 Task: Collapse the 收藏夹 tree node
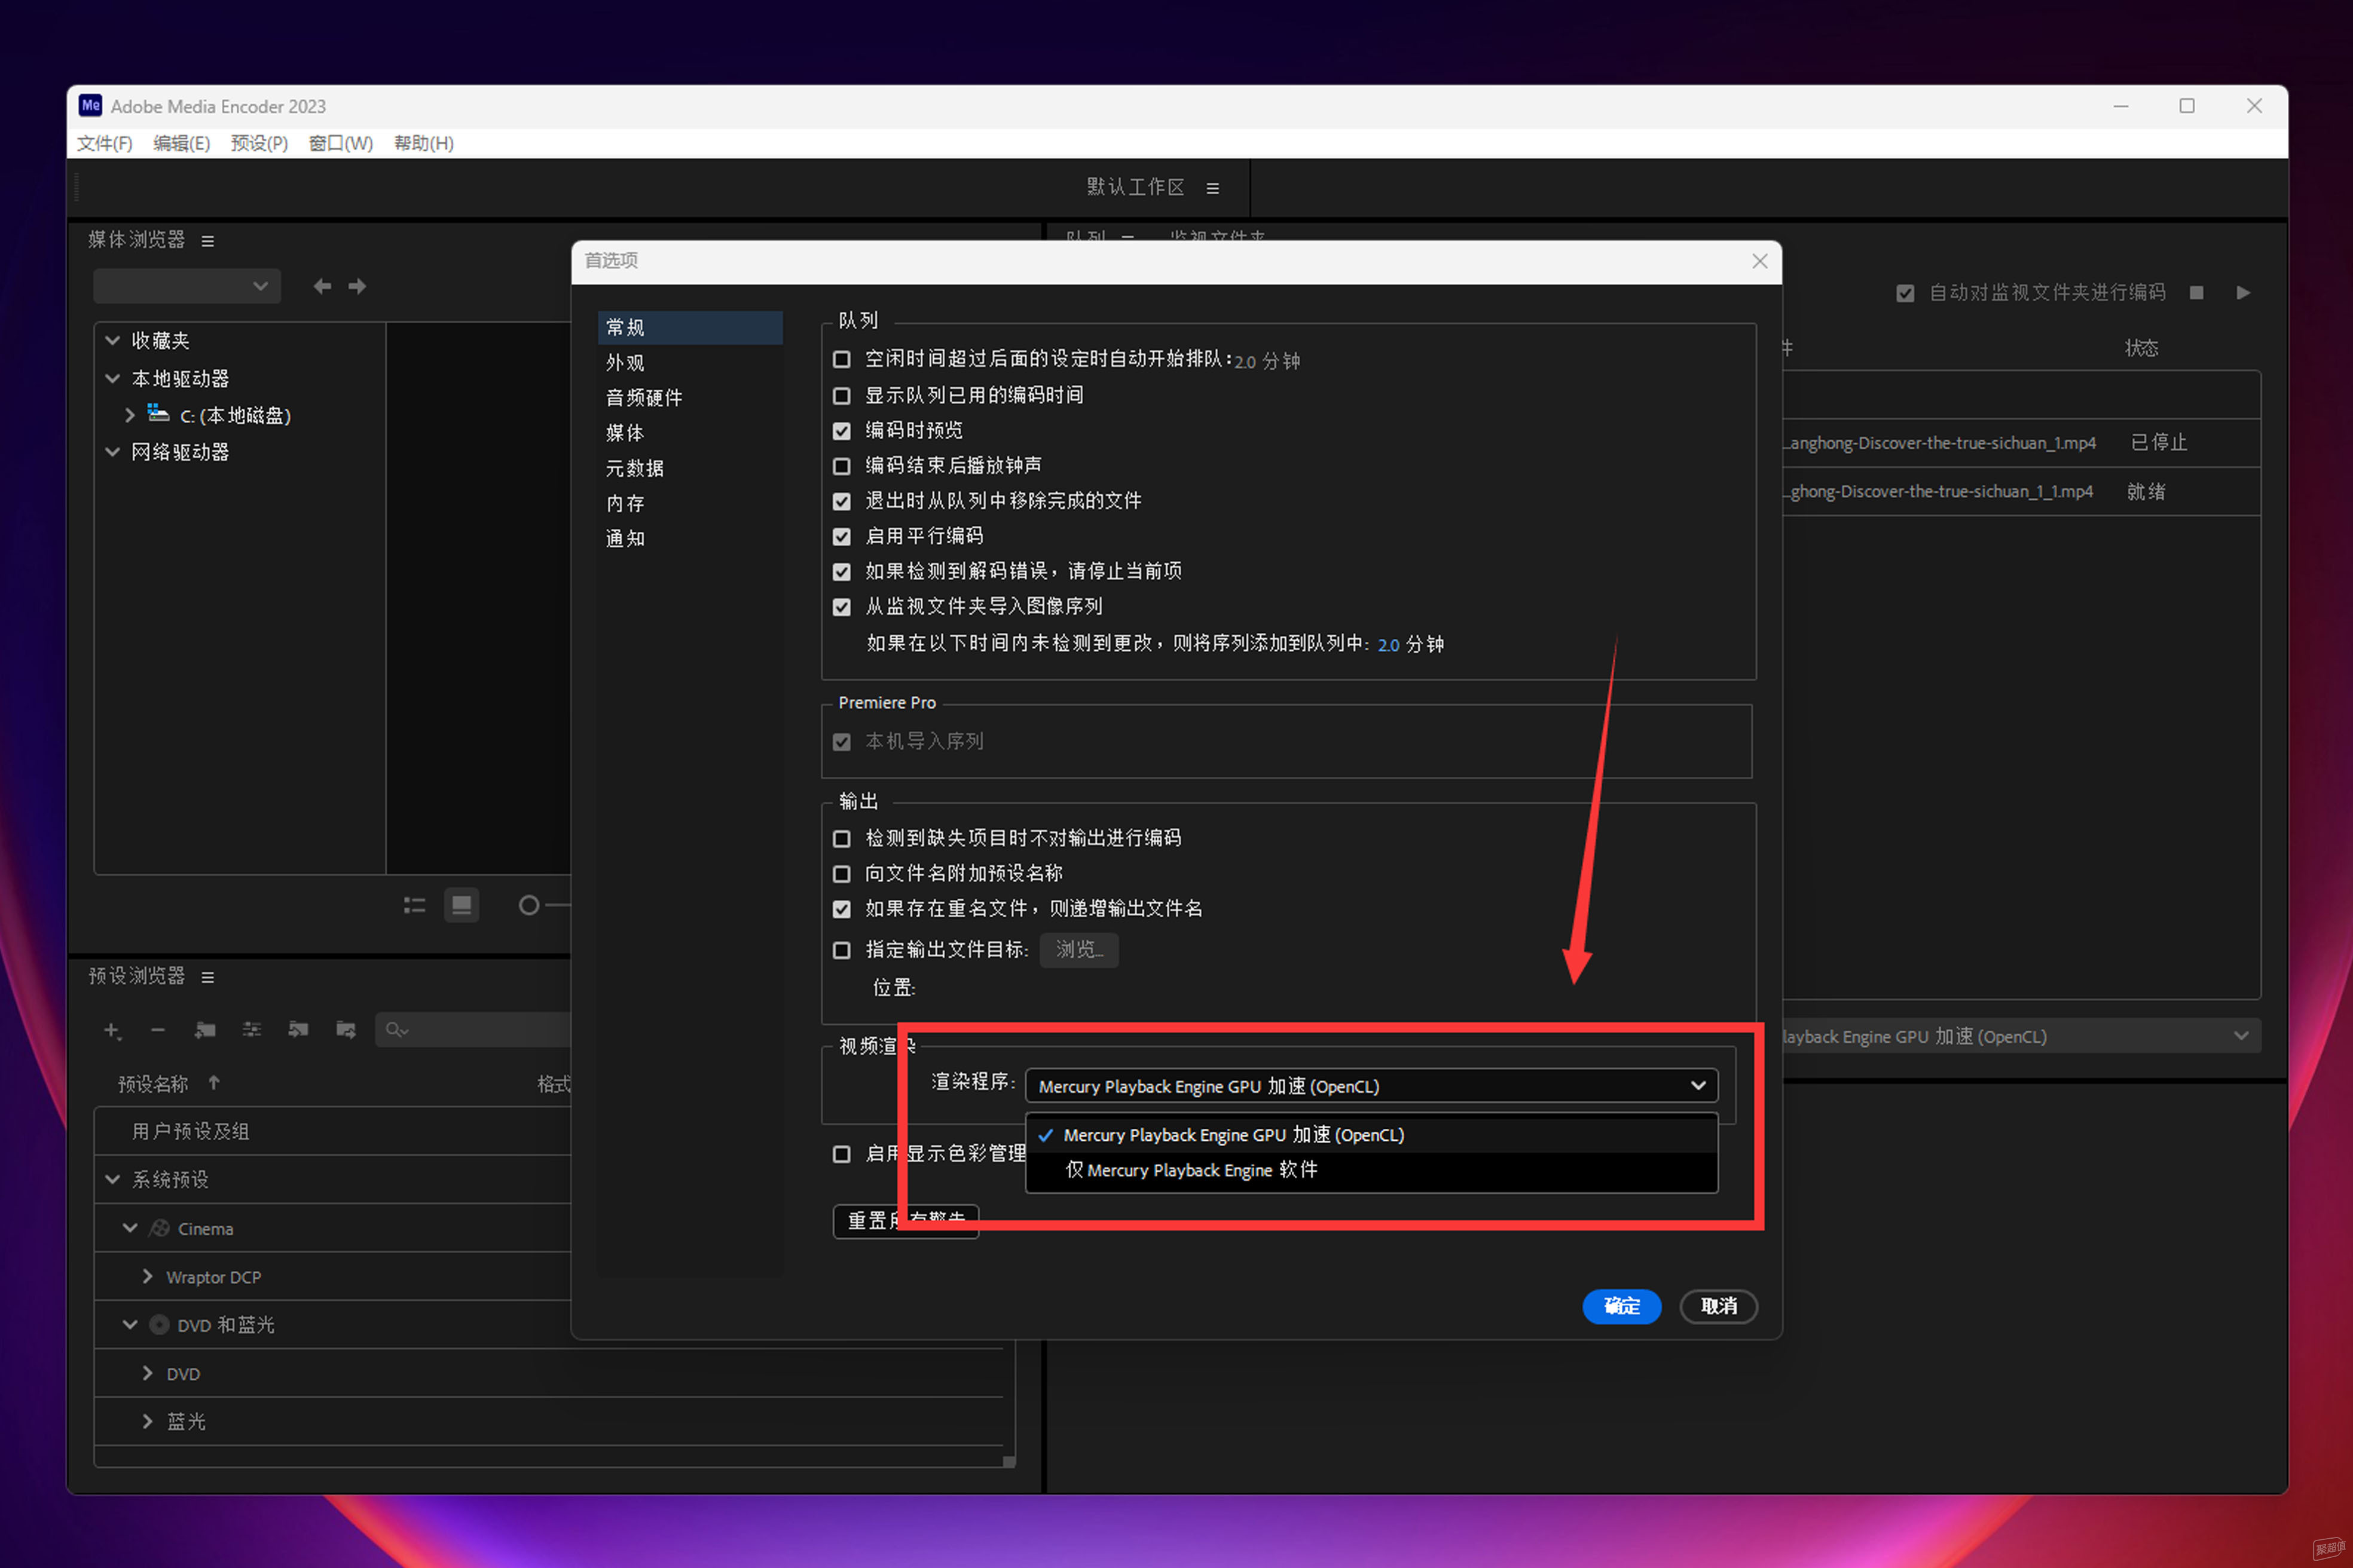[113, 341]
